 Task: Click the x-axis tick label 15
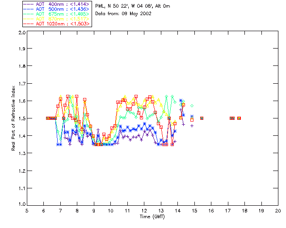(194, 211)
